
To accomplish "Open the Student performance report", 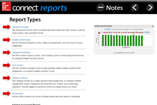I will [21, 40].
